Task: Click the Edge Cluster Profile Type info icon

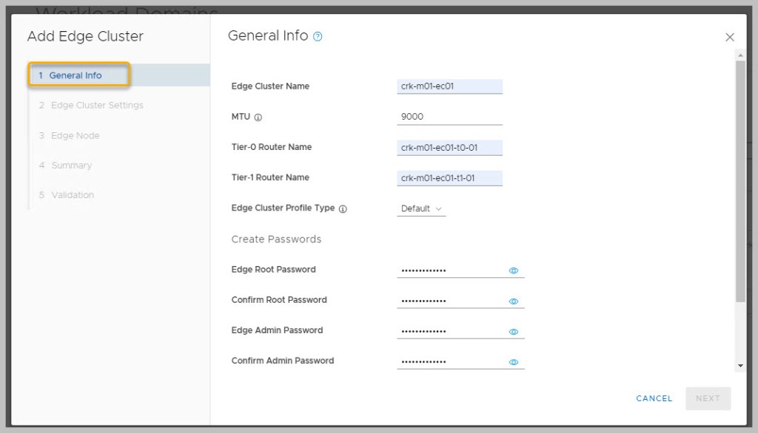Action: click(x=343, y=209)
